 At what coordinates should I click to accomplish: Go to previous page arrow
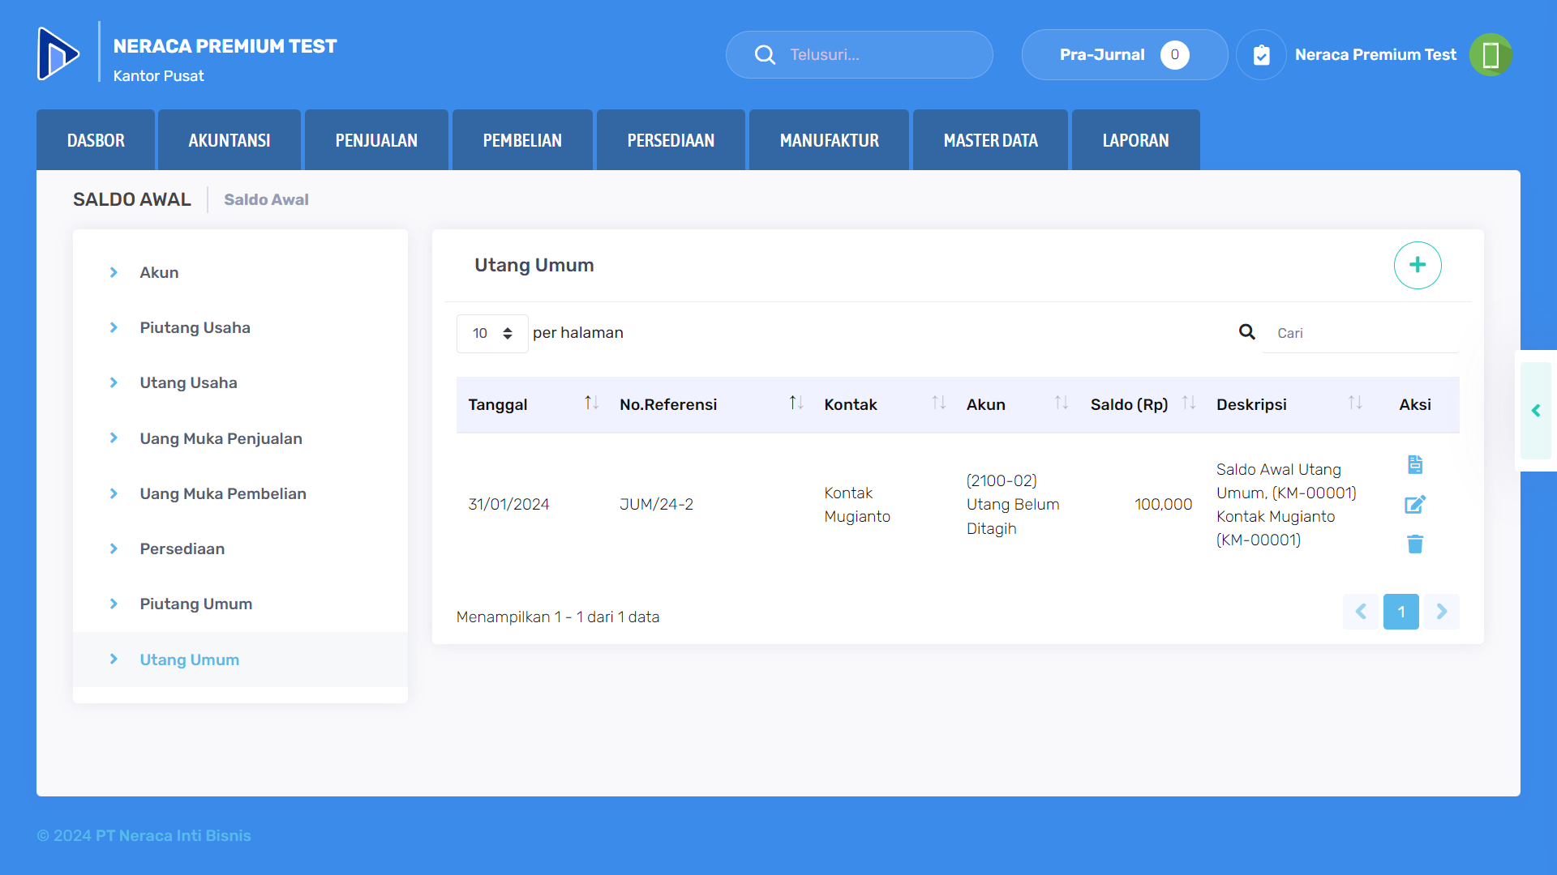[1361, 612]
